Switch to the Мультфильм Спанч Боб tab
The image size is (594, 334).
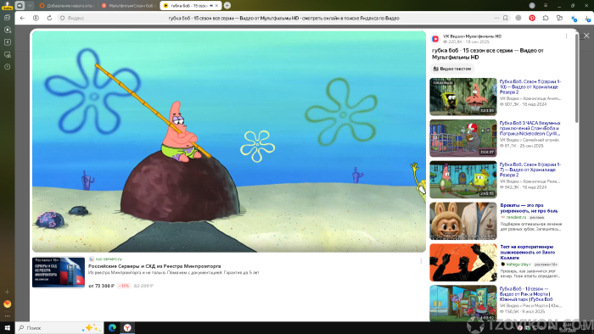(129, 6)
